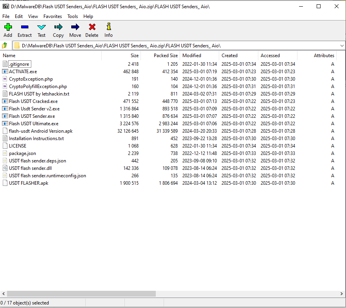Click the Flash Usdt Sender v2.exe icon
This screenshot has width=346, height=308.
(5, 108)
